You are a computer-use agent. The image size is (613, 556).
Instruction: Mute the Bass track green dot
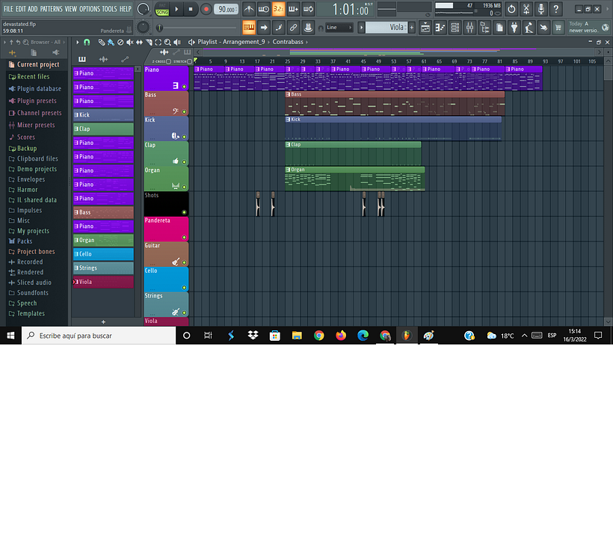click(184, 112)
